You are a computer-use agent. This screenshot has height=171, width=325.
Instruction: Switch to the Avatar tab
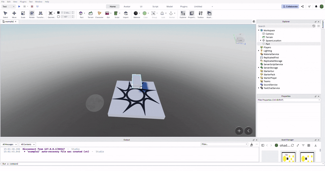pos(127,6)
